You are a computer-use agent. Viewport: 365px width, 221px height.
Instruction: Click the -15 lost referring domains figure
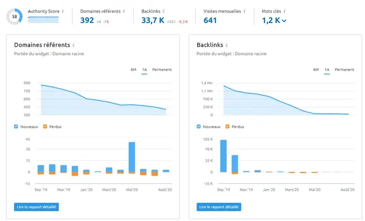click(106, 22)
